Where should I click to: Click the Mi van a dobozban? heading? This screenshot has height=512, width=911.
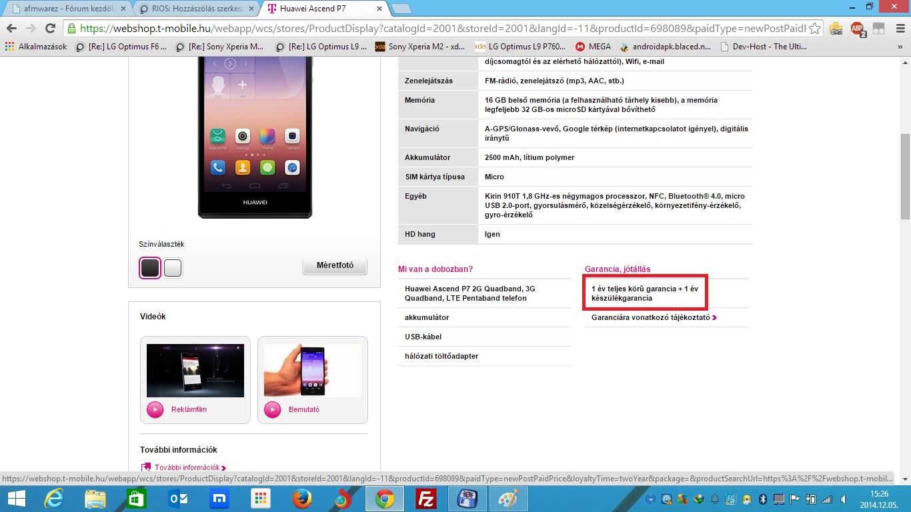(435, 269)
